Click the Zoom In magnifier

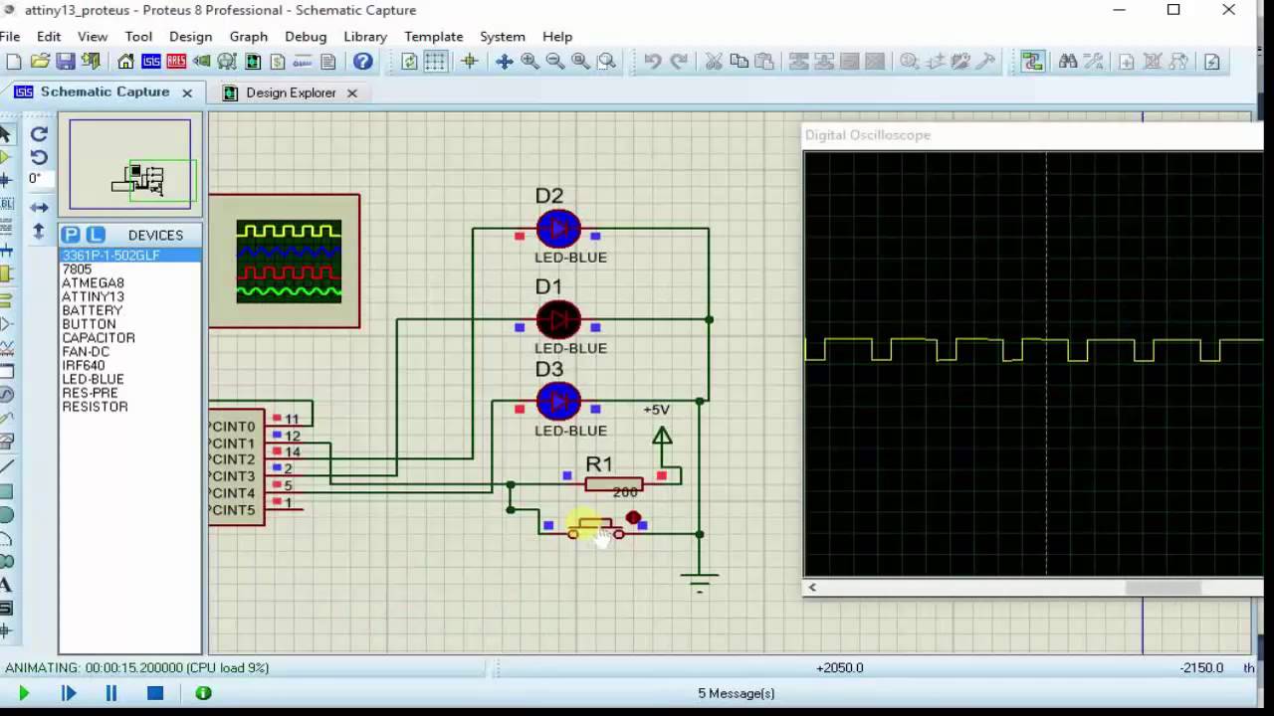(531, 62)
